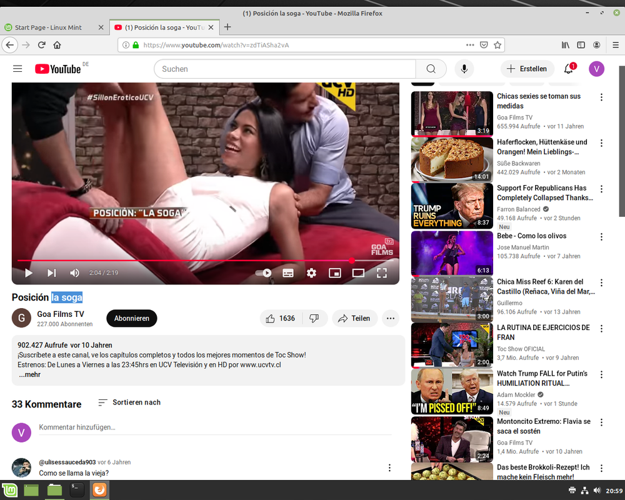Click the Kommentar hinzufügen field

(215, 427)
